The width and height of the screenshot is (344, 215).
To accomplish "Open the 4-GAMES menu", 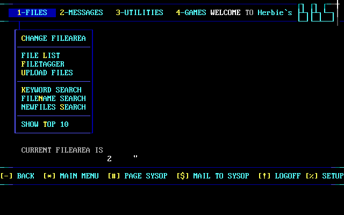I will [191, 13].
